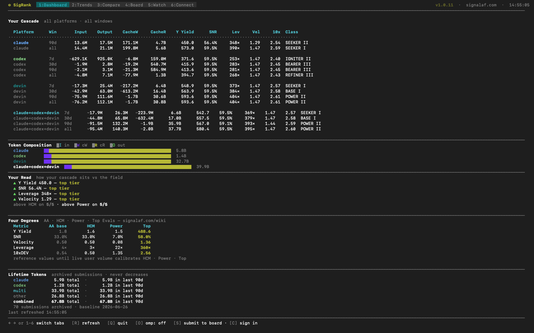Click the Input column header
This screenshot has width=534, height=333.
(81, 32)
